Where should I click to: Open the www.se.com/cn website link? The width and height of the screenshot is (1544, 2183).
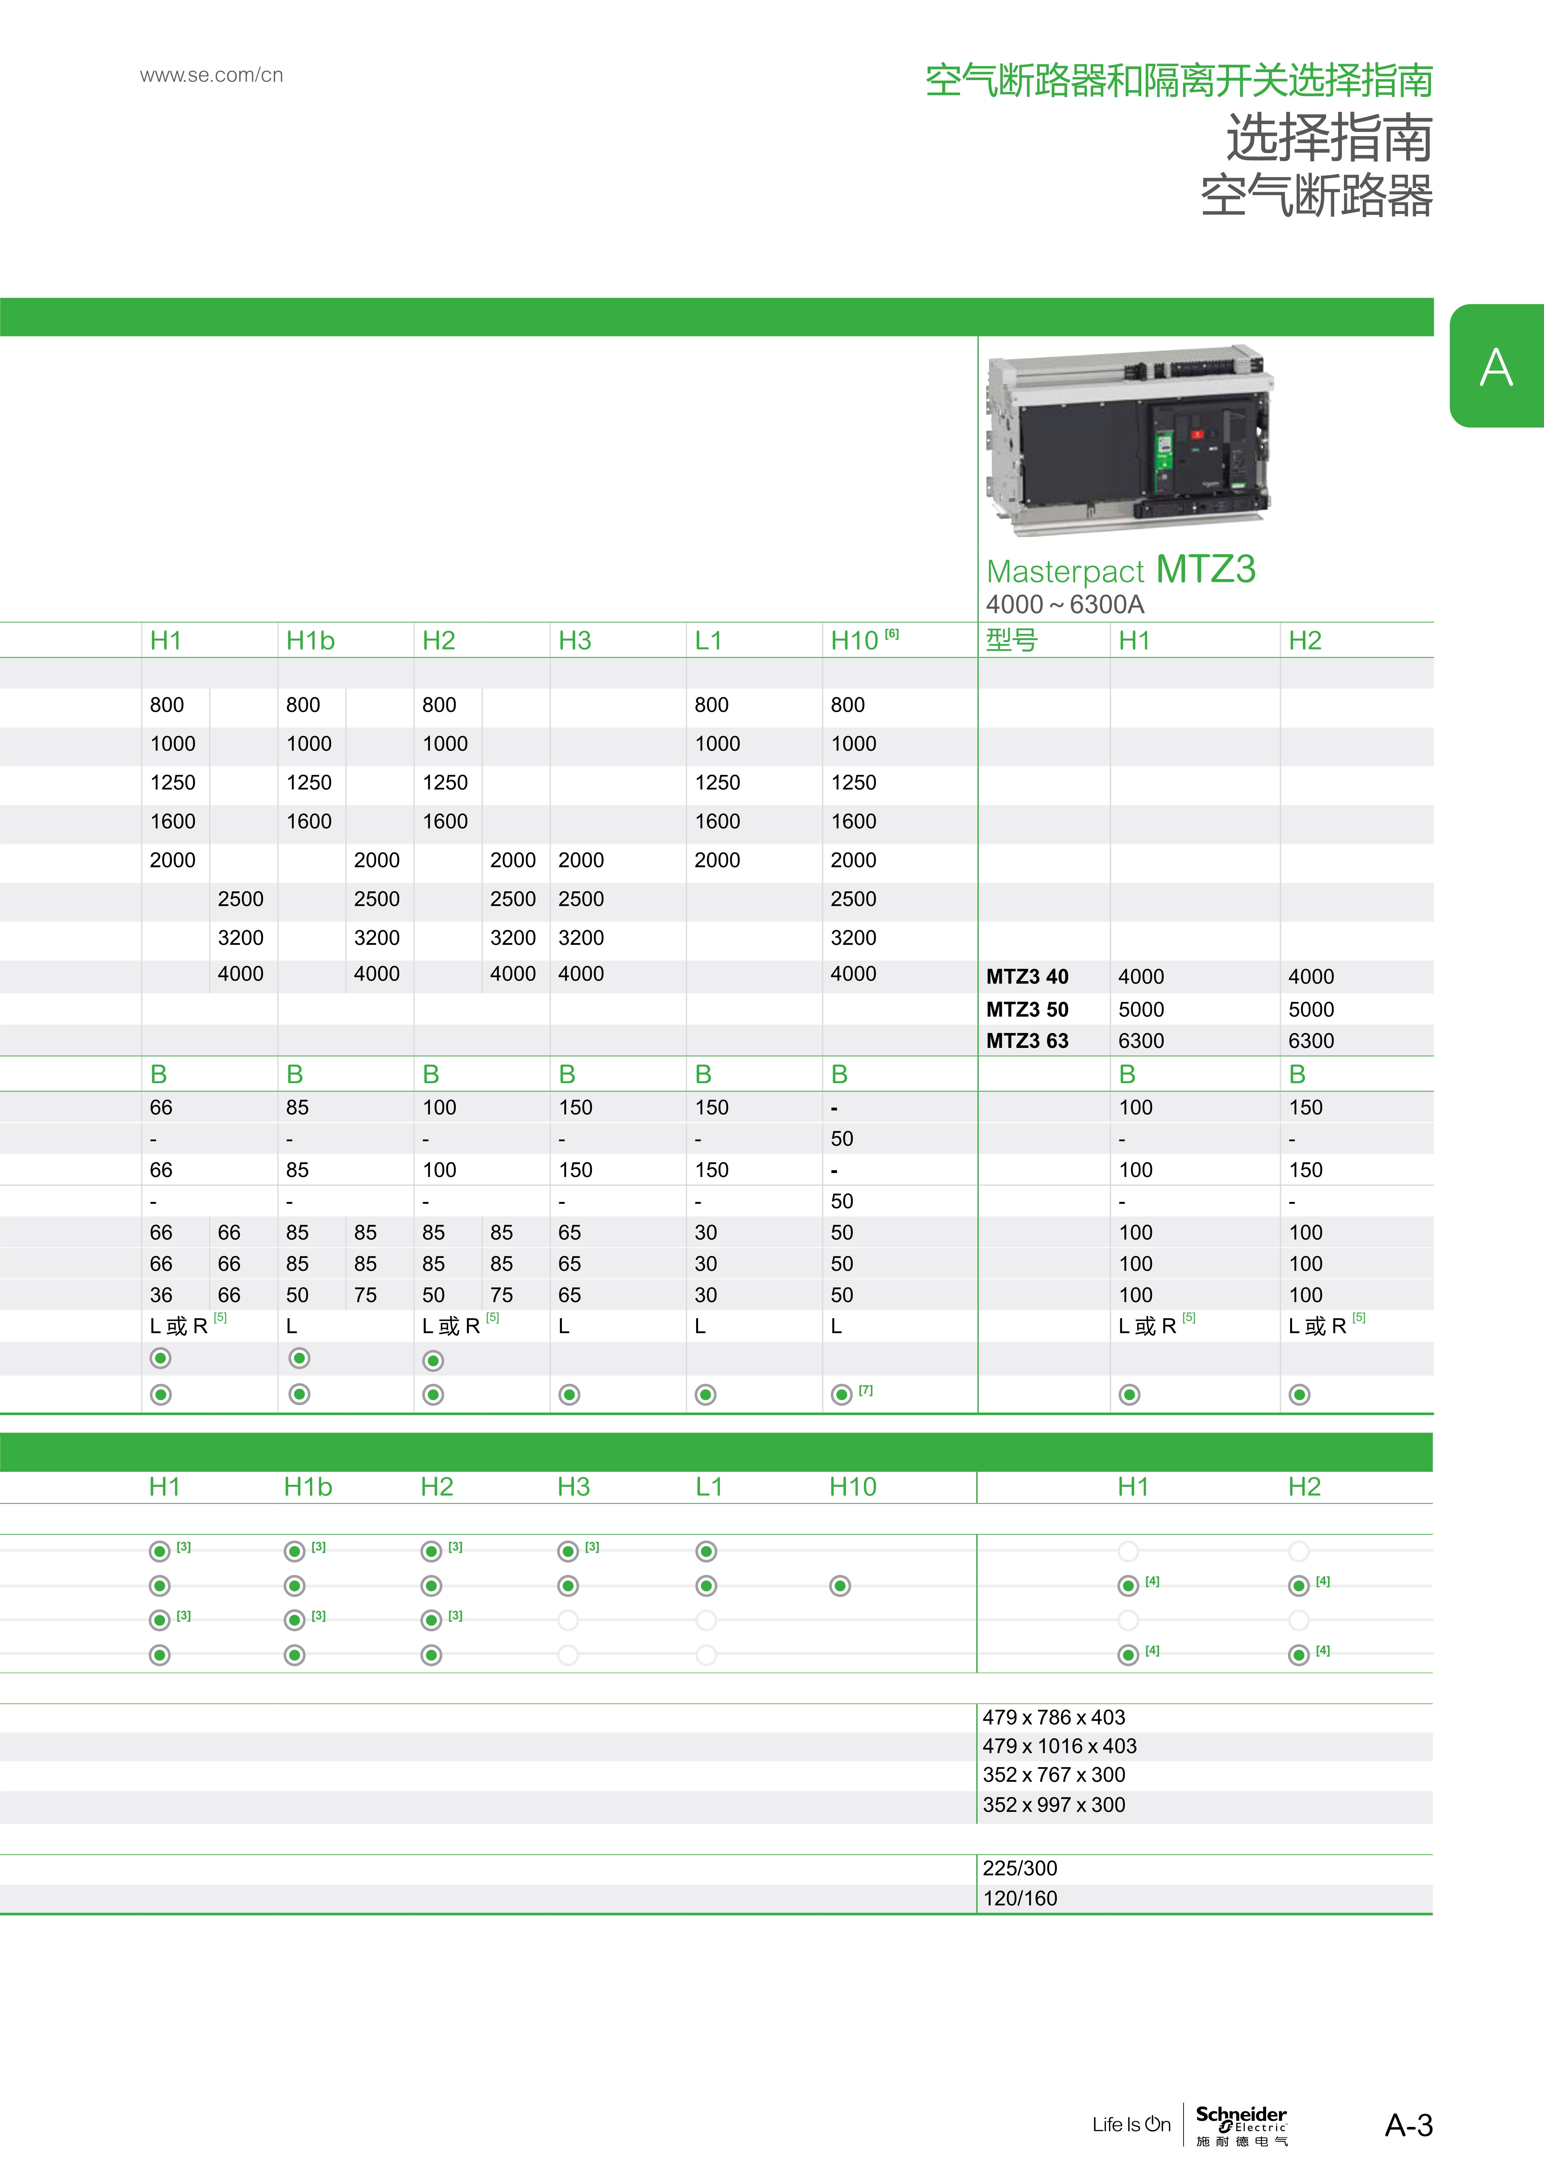click(x=211, y=75)
